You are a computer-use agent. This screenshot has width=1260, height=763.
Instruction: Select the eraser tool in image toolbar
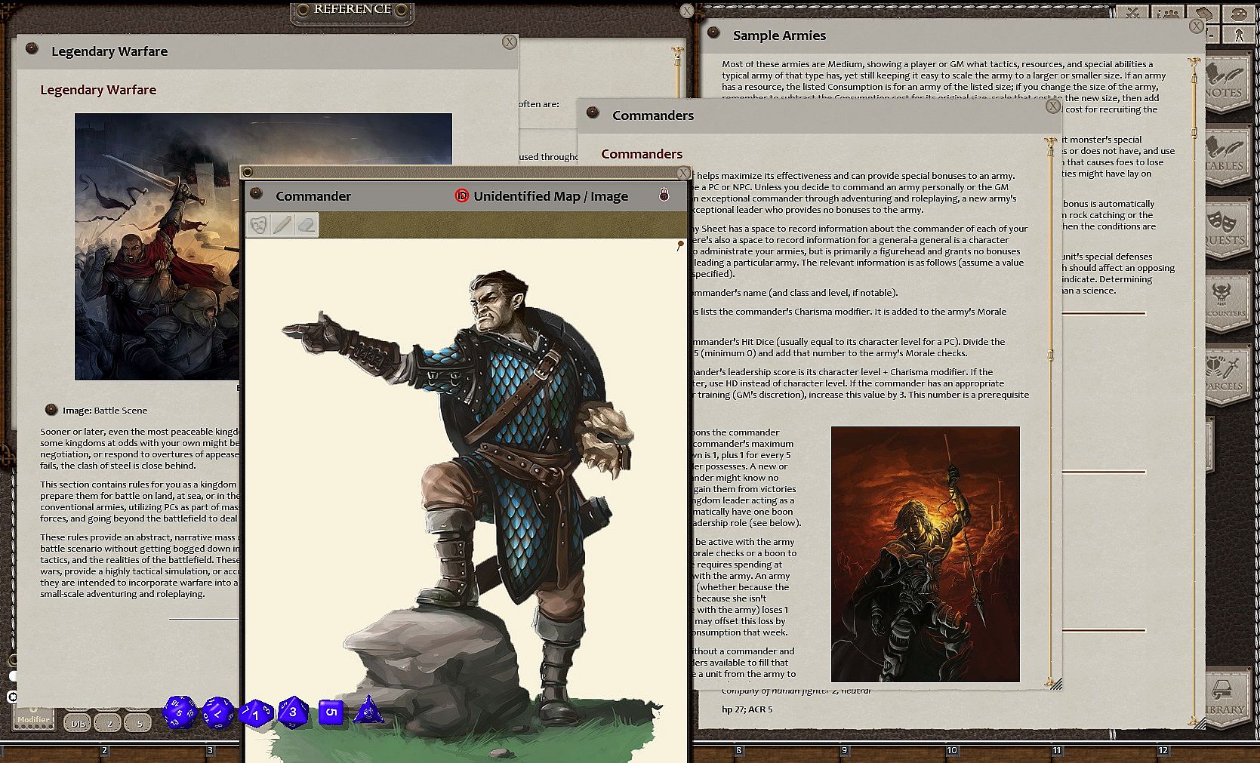(x=306, y=225)
